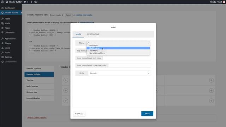Follow the create a new header link
This screenshot has height=127, width=226.
[84, 15]
